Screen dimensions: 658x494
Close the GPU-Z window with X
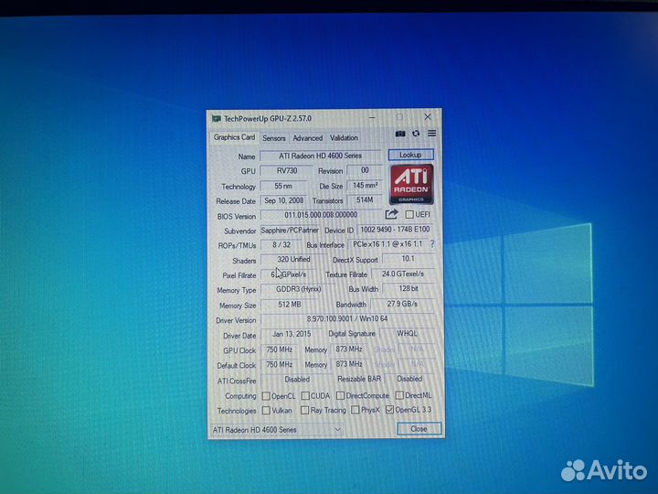(428, 117)
